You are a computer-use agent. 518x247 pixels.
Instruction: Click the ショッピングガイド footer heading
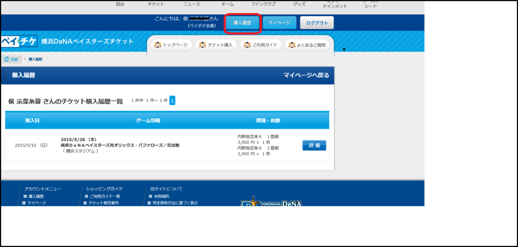click(104, 189)
